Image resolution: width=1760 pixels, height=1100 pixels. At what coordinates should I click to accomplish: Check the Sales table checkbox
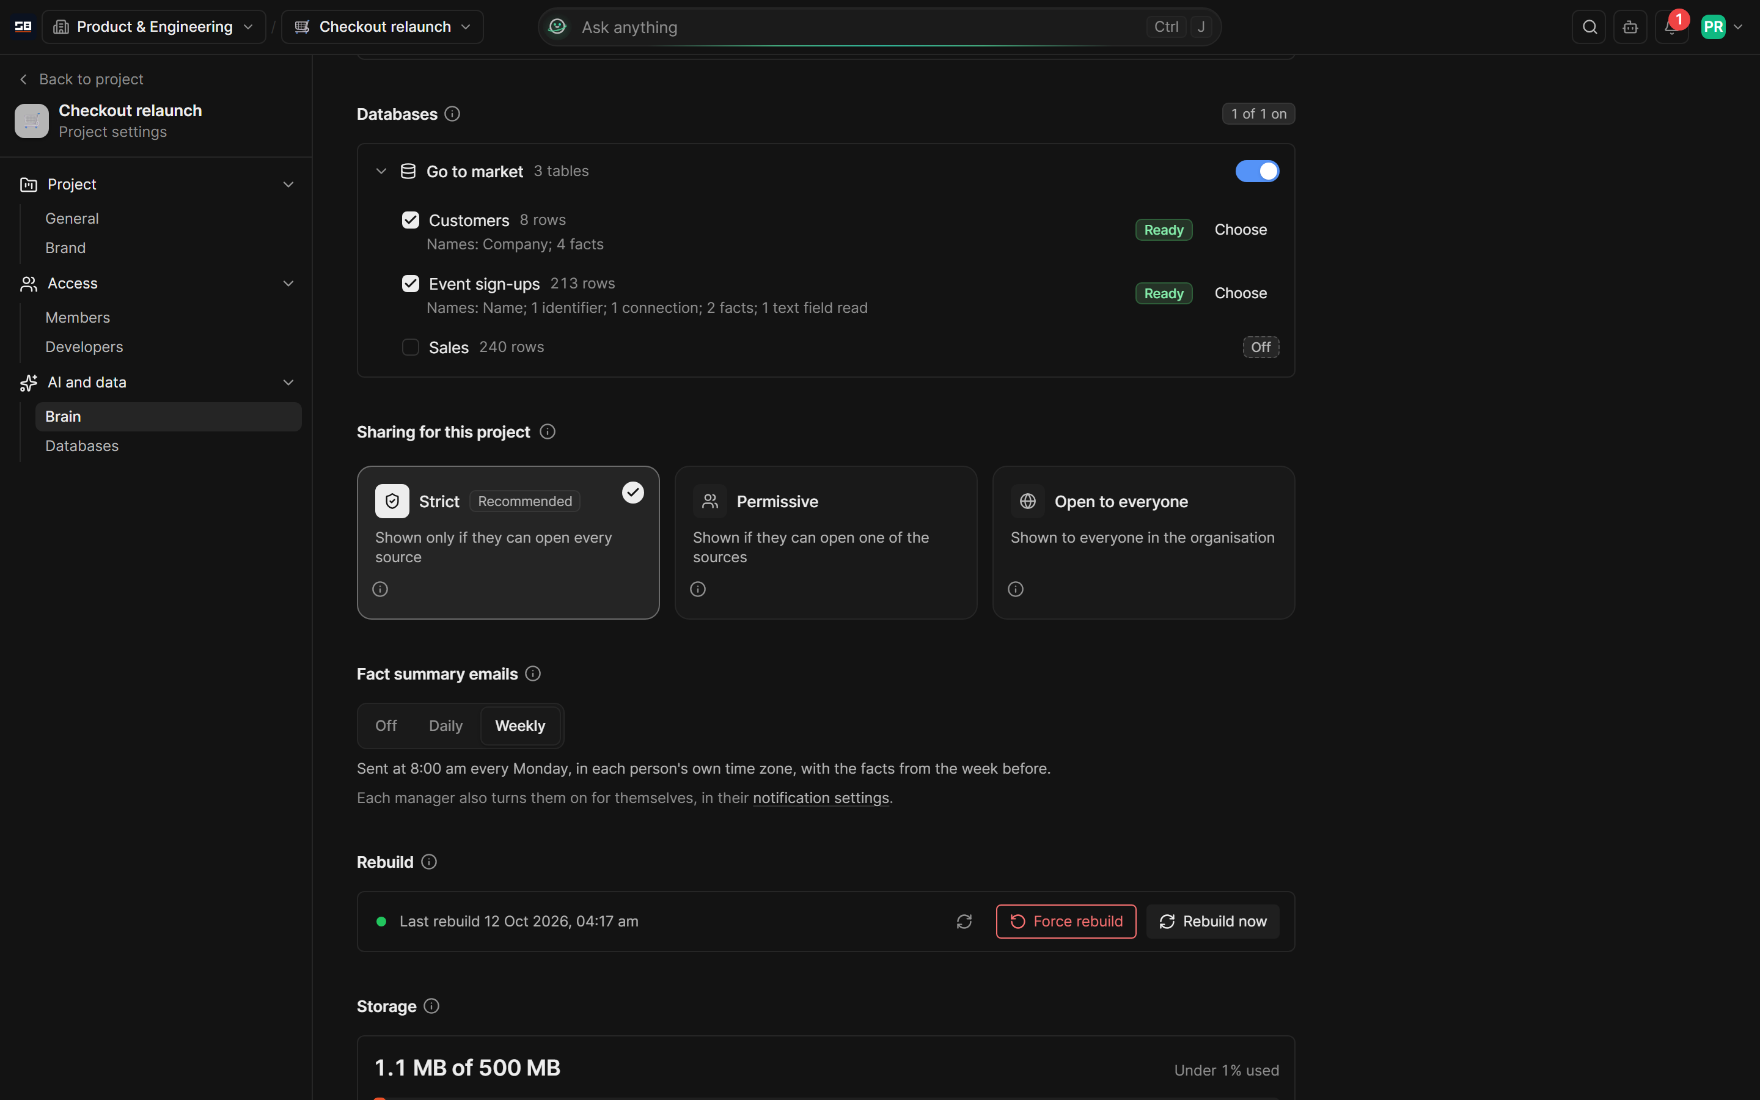tap(411, 348)
